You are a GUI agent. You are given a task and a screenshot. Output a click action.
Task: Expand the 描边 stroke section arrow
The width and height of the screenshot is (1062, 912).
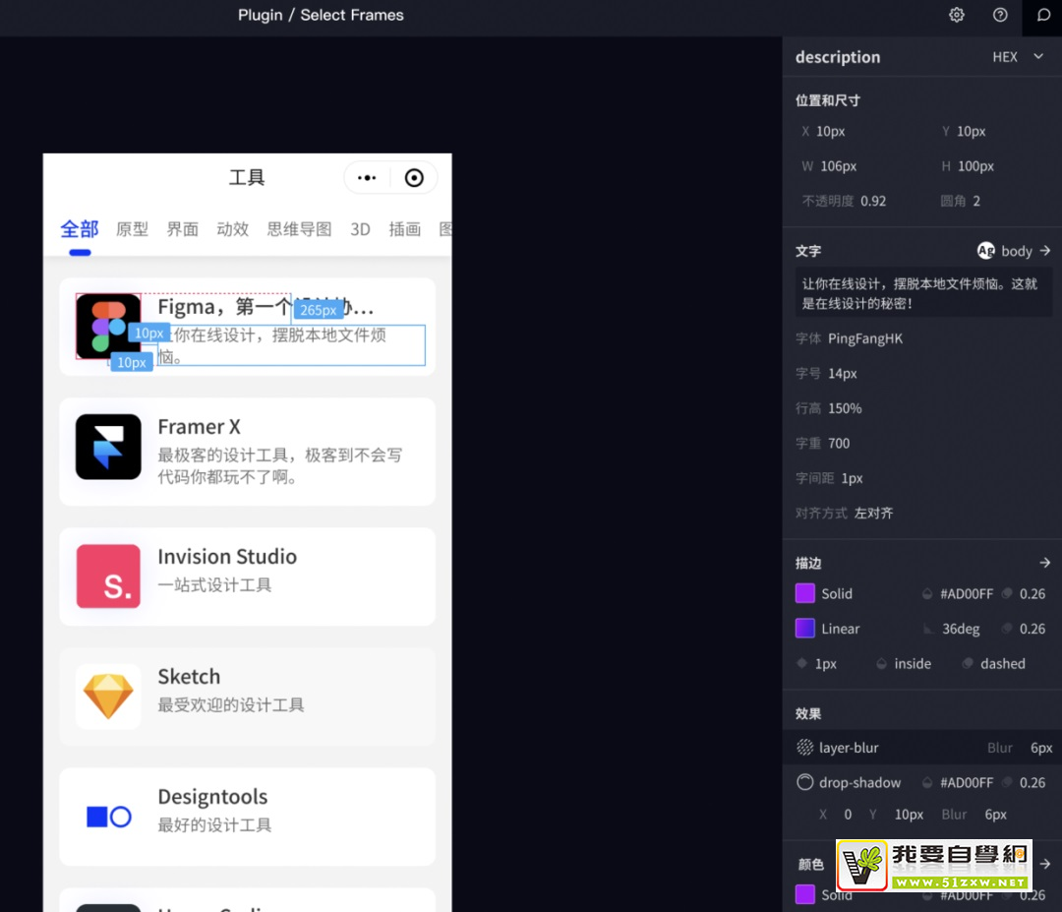coord(1045,562)
